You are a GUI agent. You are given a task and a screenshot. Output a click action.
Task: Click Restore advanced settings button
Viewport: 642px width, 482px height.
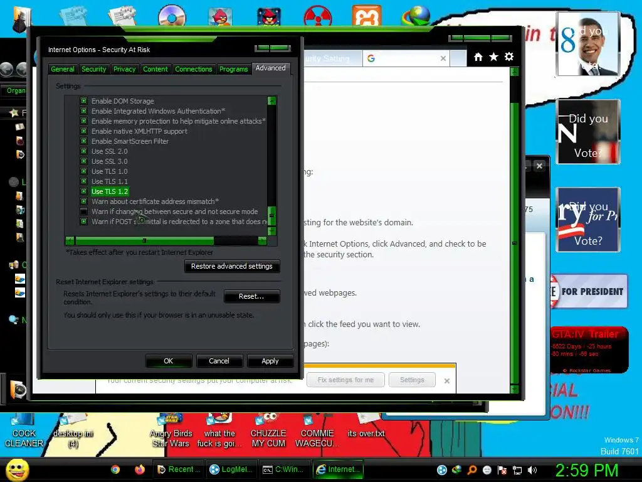[232, 266]
